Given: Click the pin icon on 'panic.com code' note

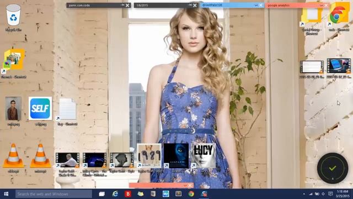Looking at the screenshot, I should click(x=122, y=5).
